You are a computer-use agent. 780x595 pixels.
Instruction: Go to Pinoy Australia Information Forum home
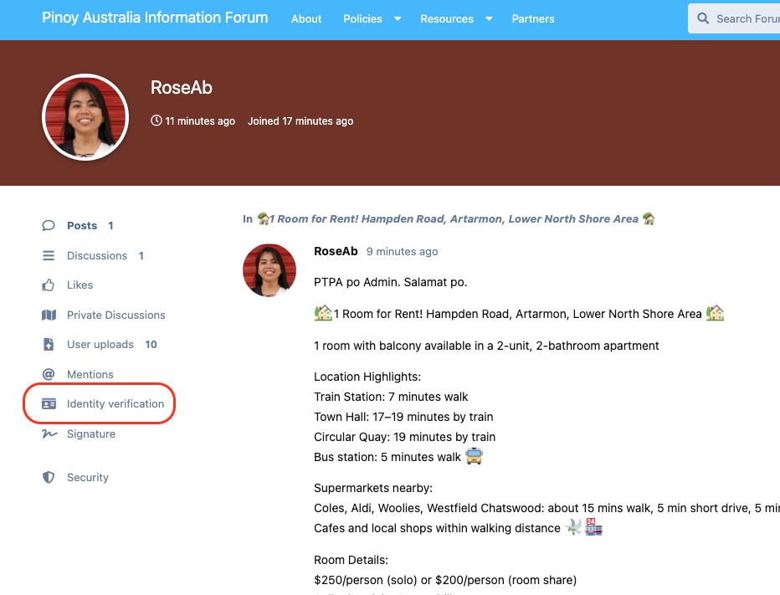pos(155,18)
